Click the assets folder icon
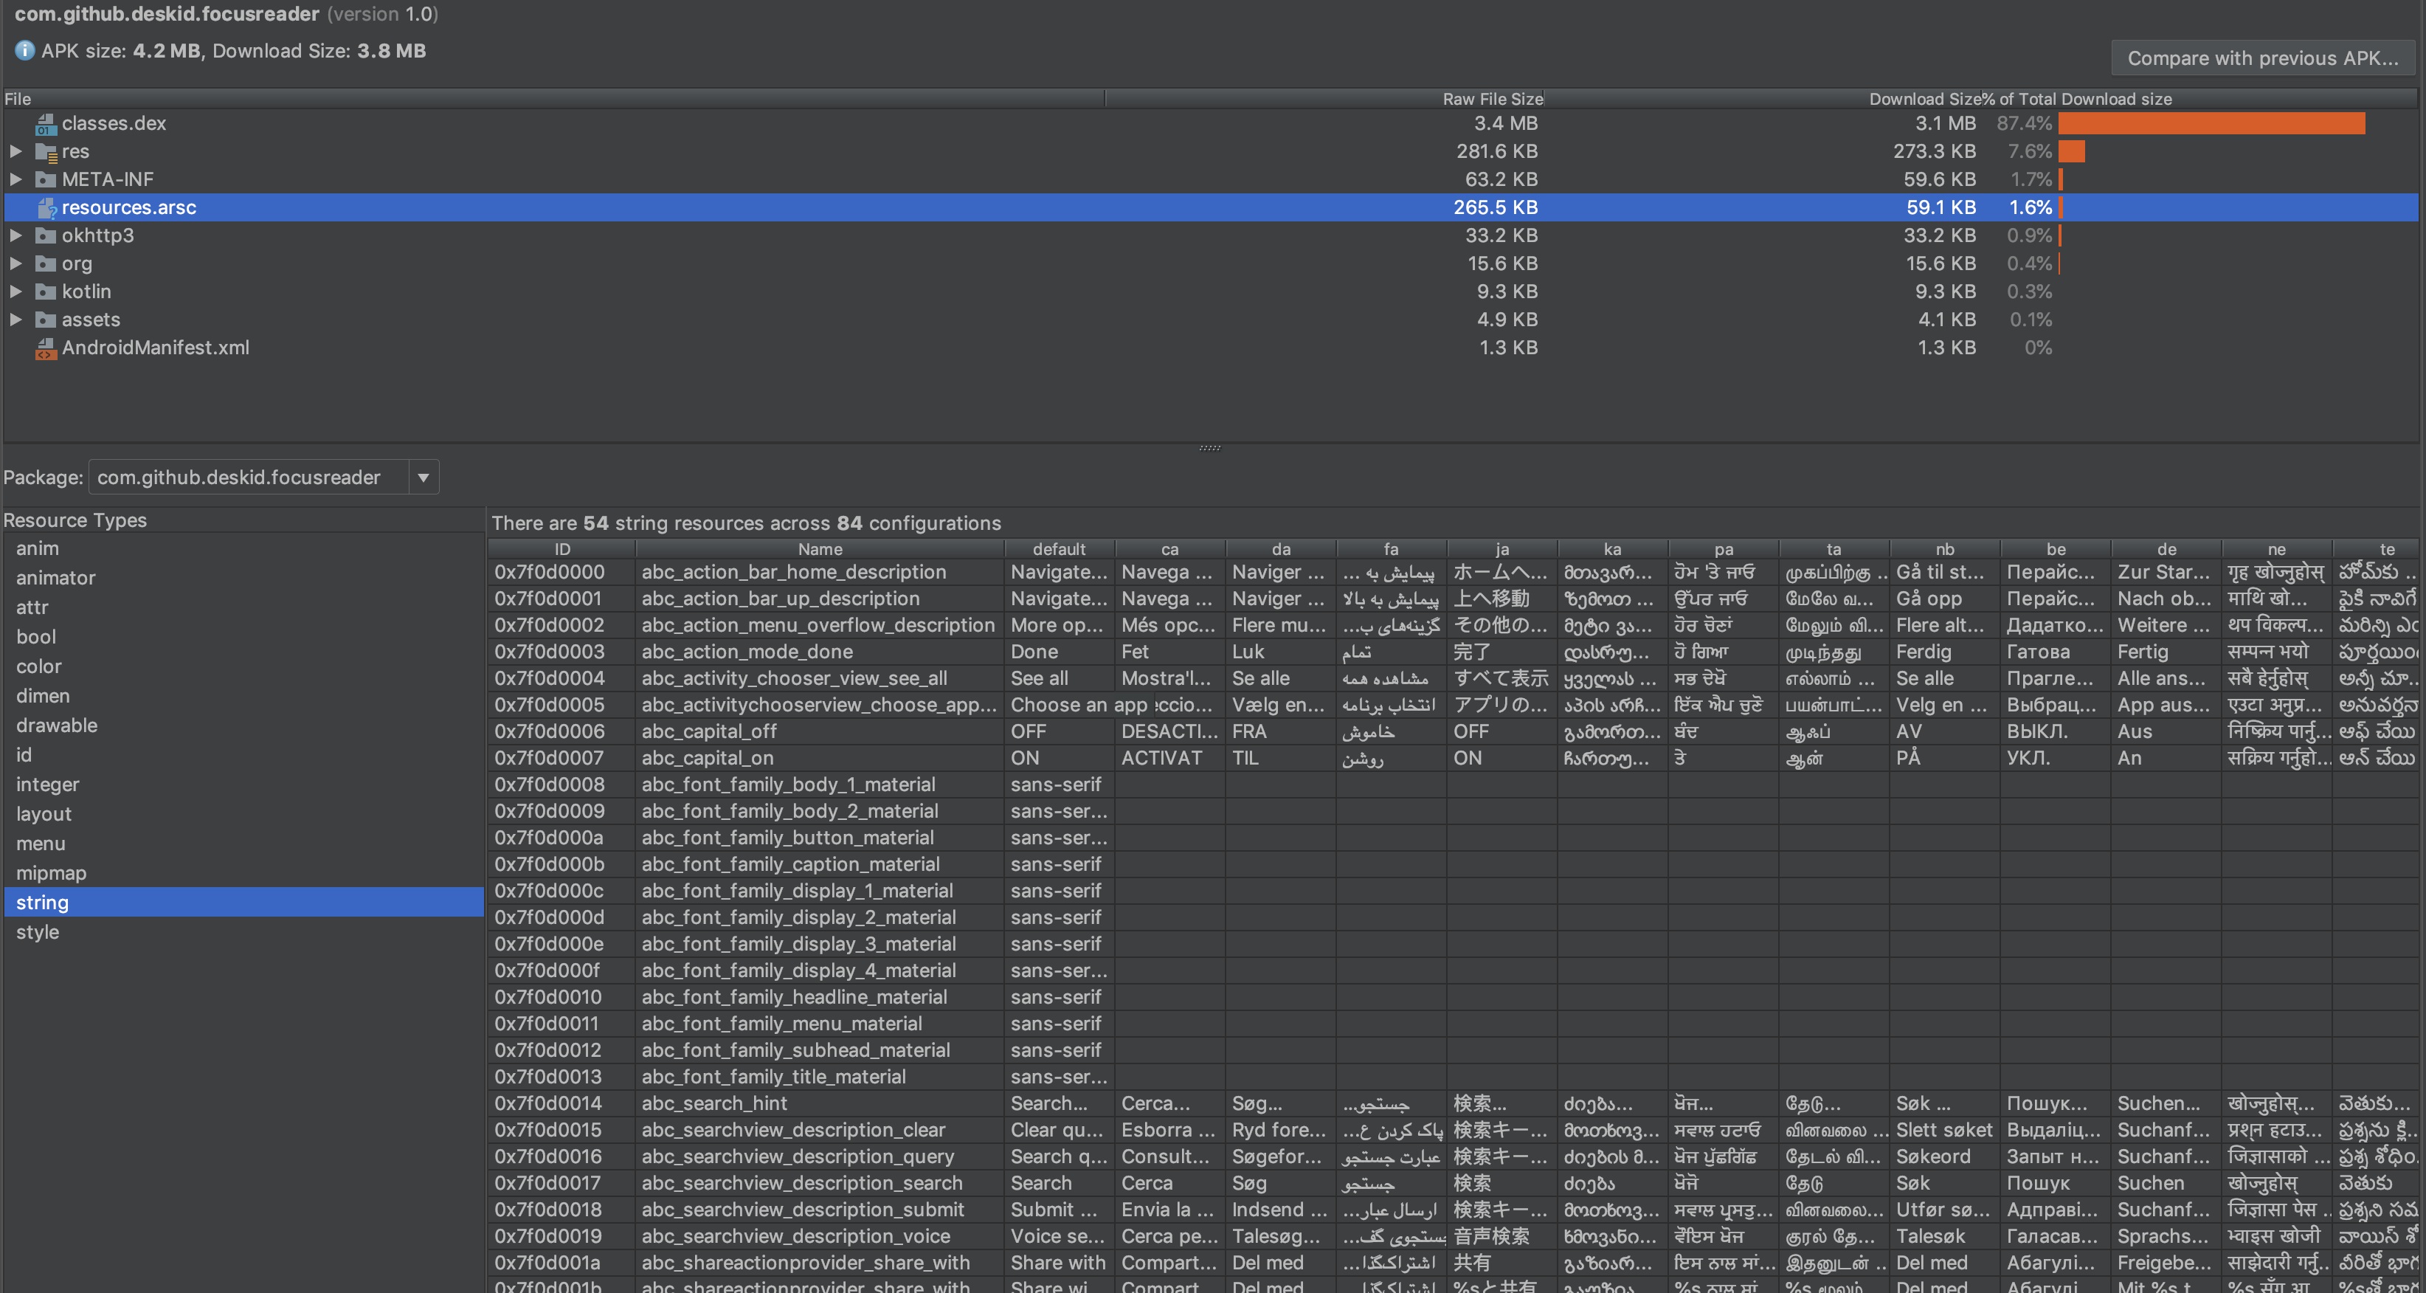Screen dimensions: 2426x1293 (45, 320)
